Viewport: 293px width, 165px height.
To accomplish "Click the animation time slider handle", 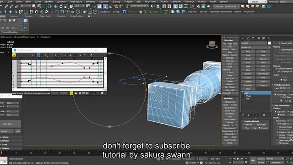I will tap(2, 153).
